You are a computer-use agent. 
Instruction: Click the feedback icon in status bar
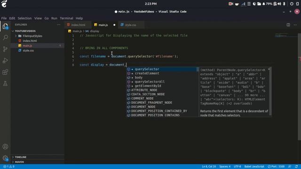click(x=290, y=167)
